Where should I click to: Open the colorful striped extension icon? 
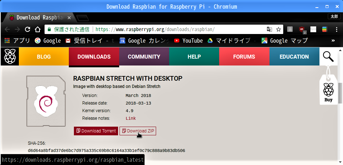pos(325,29)
